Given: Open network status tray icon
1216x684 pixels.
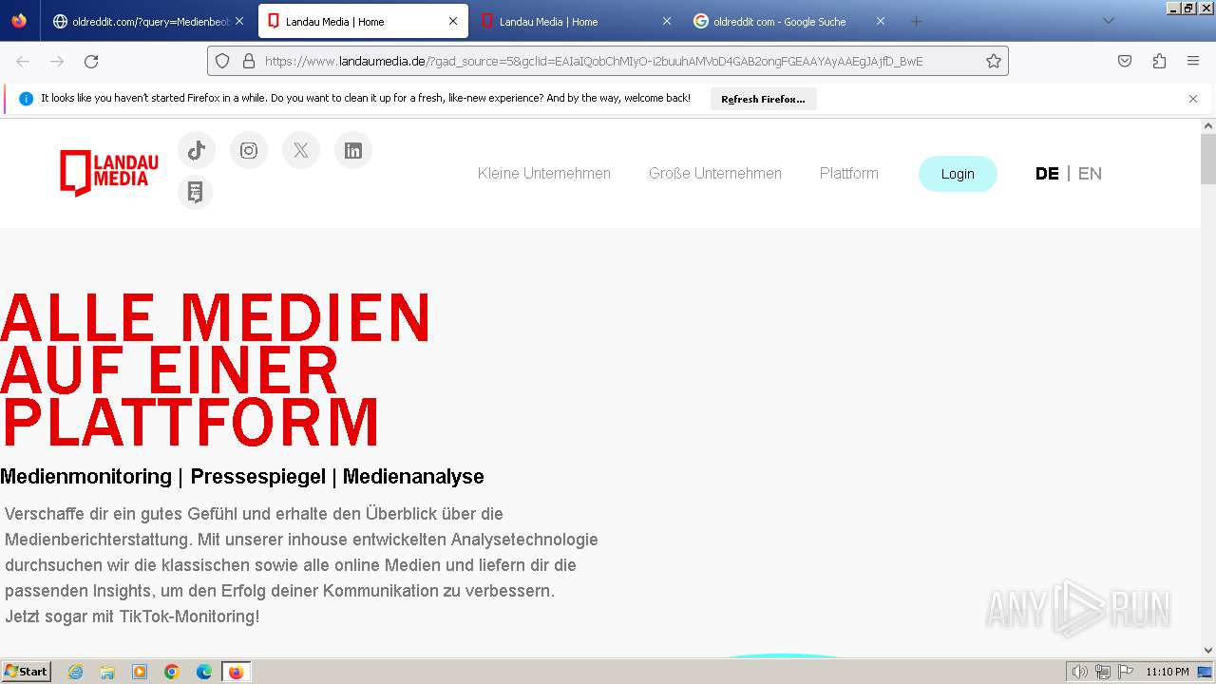Looking at the screenshot, I should point(1103,672).
